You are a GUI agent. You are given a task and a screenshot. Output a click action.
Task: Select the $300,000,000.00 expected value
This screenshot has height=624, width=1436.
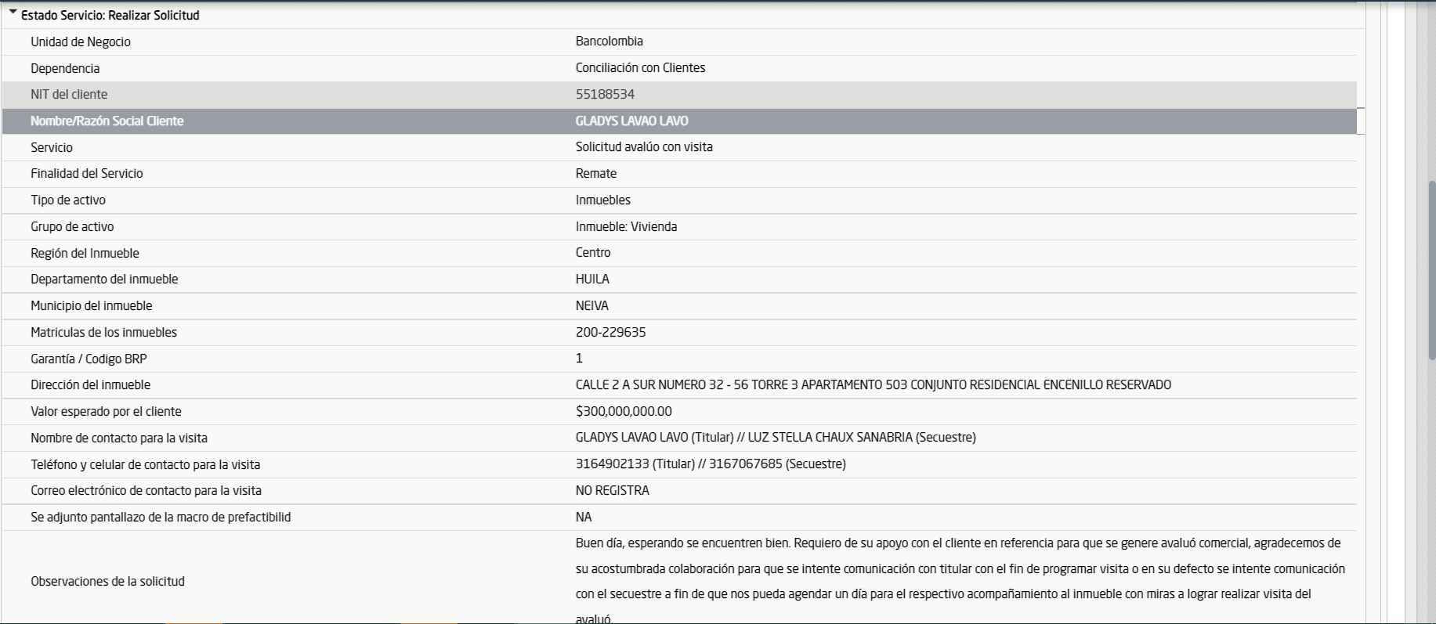click(x=624, y=412)
